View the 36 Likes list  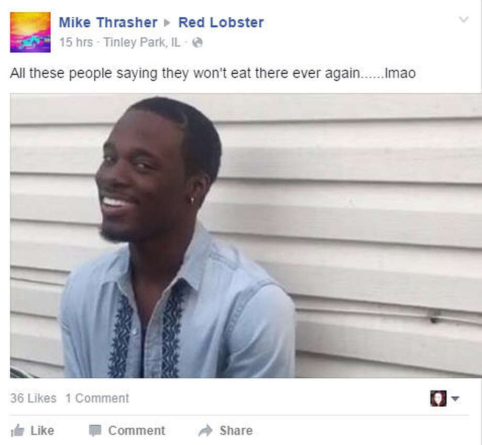click(33, 398)
